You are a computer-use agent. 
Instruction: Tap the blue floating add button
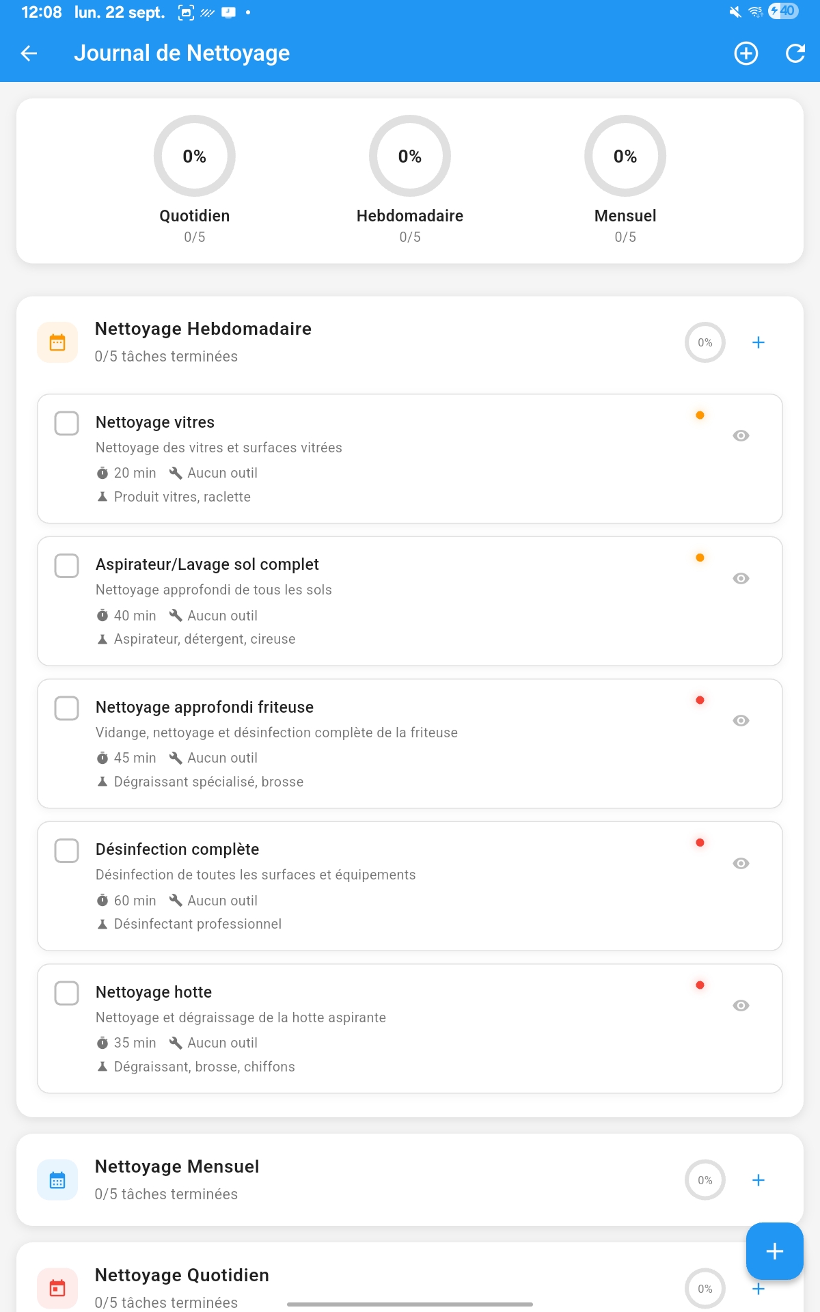pos(774,1250)
